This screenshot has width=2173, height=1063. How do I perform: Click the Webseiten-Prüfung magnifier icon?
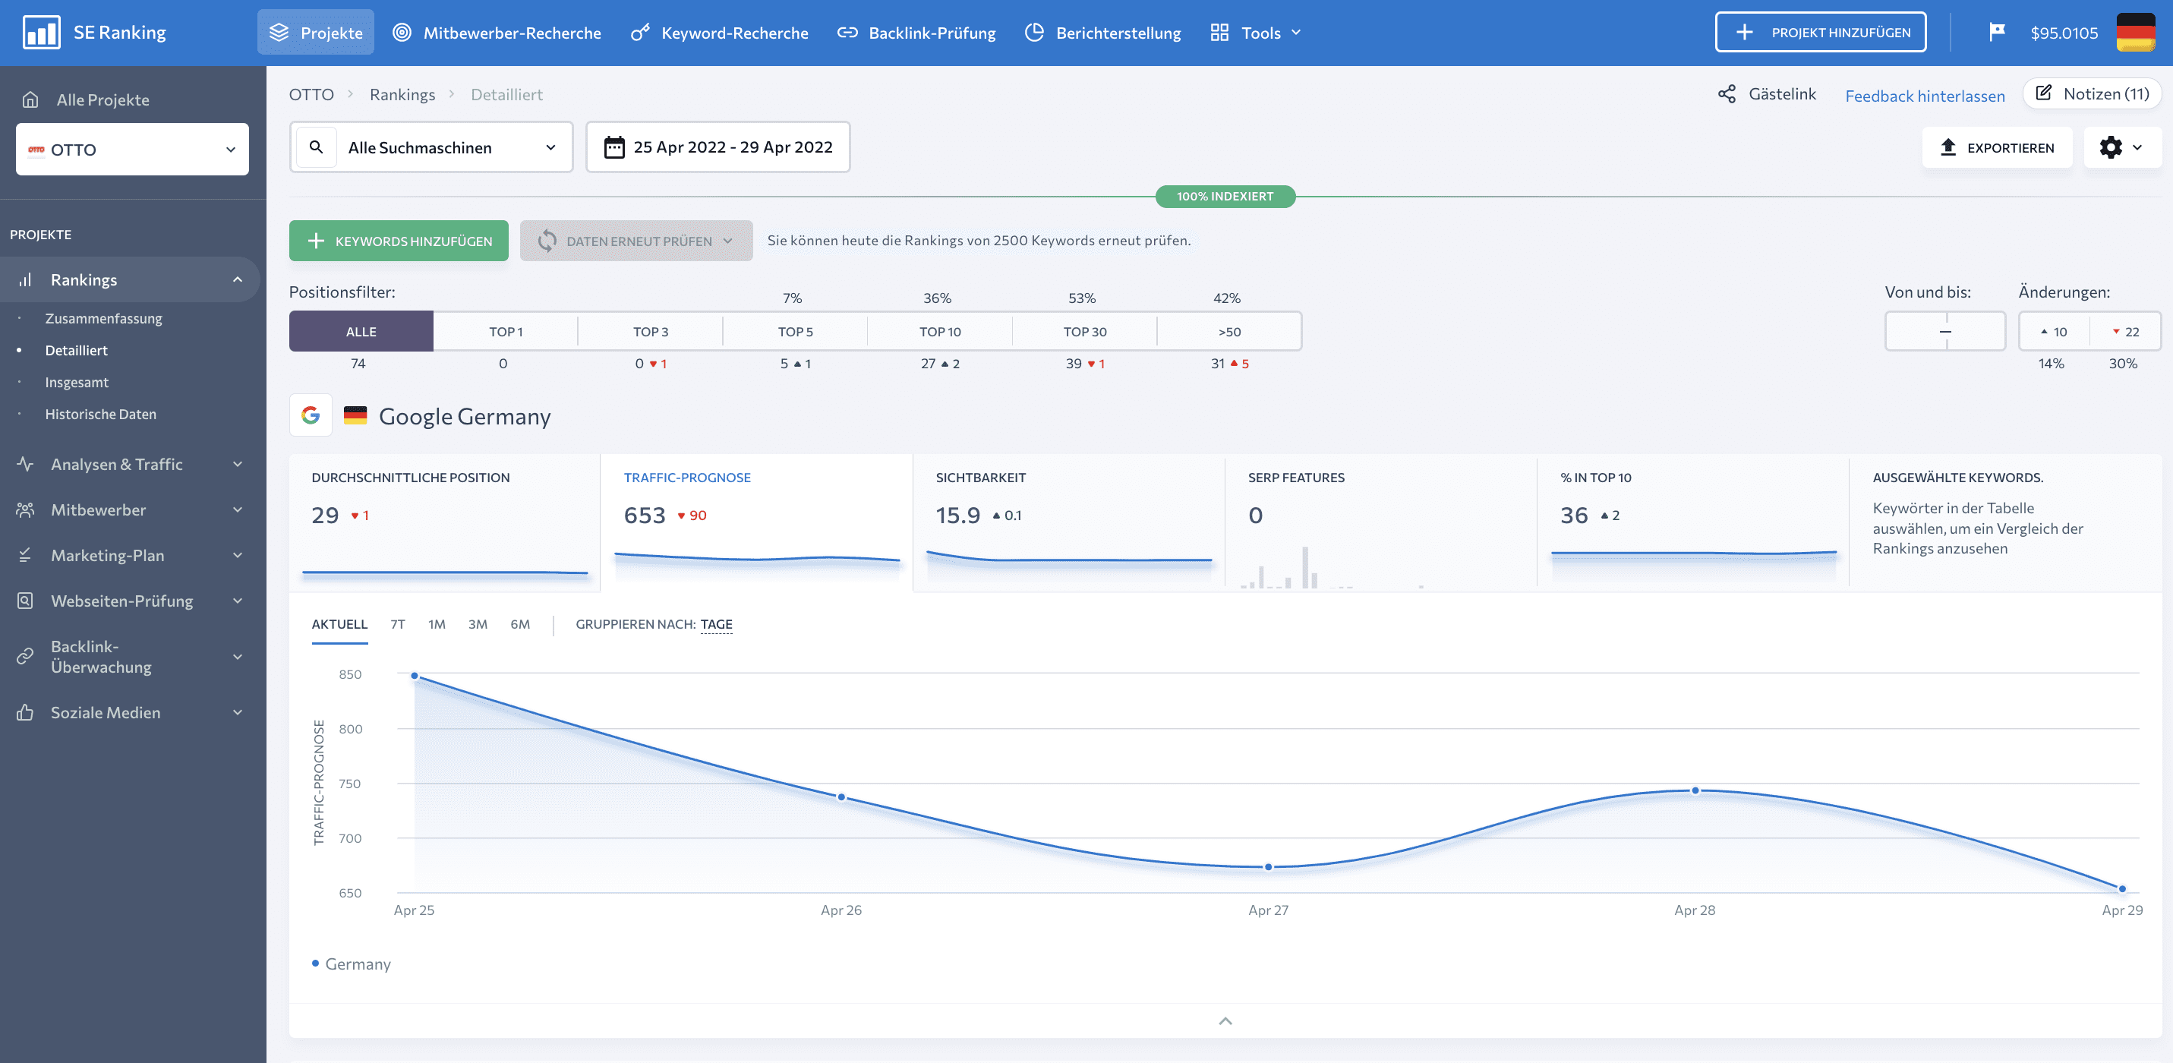click(x=25, y=601)
